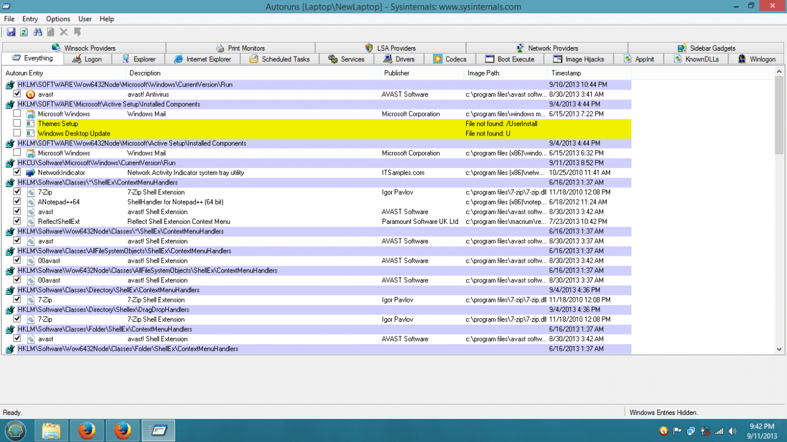Viewport: 787px width, 442px height.
Task: Switch to the Logon tab
Action: pos(87,59)
